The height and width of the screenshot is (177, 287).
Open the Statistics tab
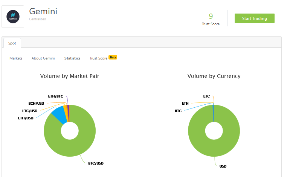(x=72, y=58)
